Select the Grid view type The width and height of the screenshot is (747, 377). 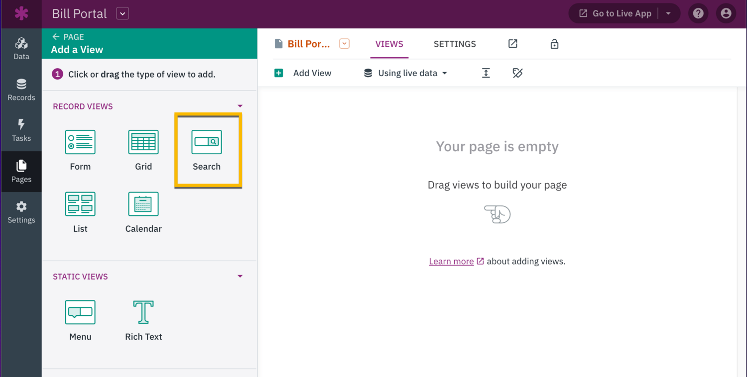tap(143, 150)
